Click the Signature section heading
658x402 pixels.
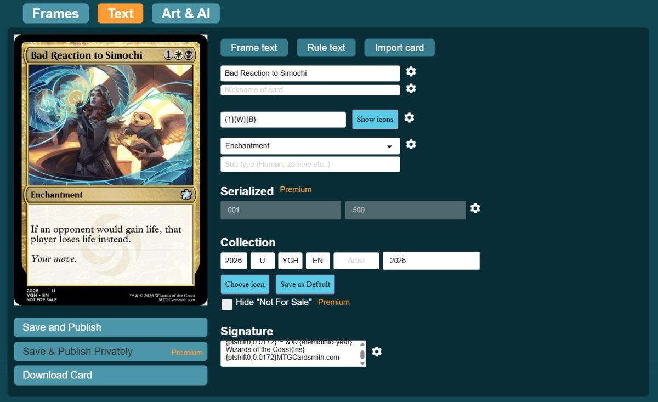point(247,331)
